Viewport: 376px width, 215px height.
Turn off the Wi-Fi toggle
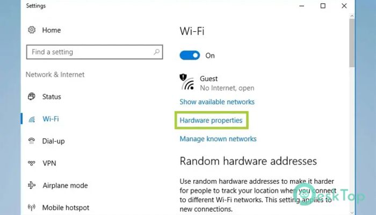[x=190, y=55]
